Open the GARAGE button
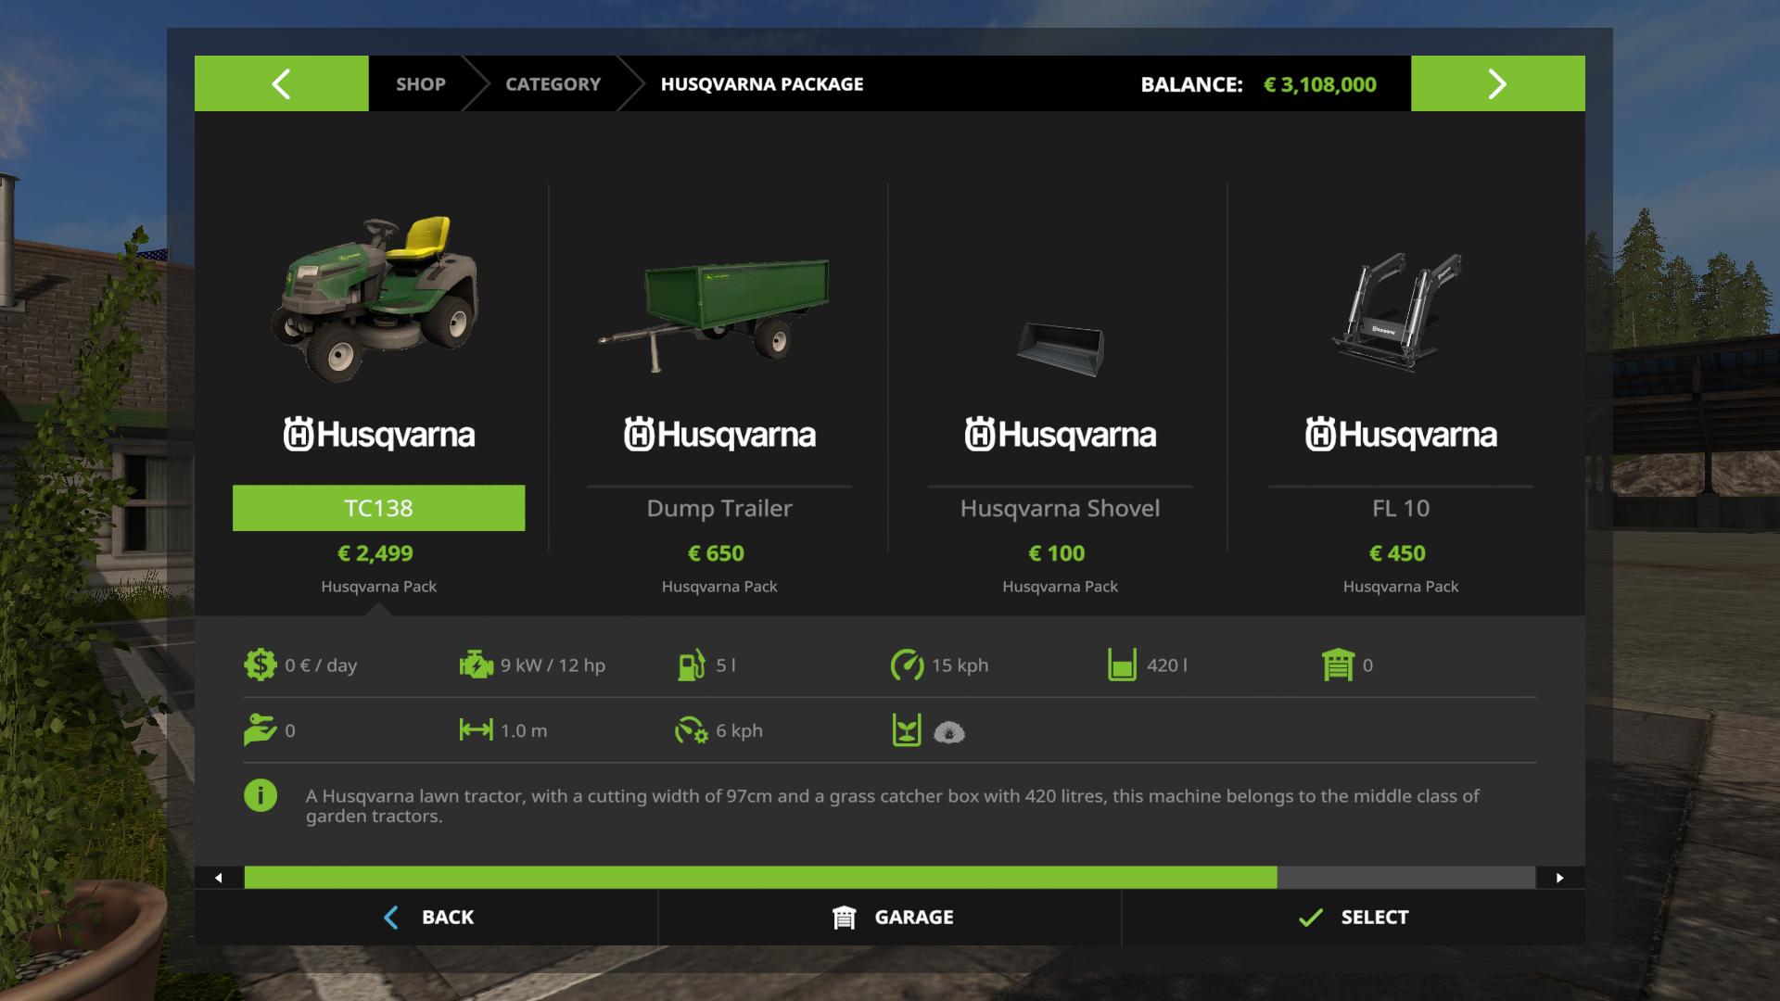Viewport: 1780px width, 1001px height. coord(890,918)
